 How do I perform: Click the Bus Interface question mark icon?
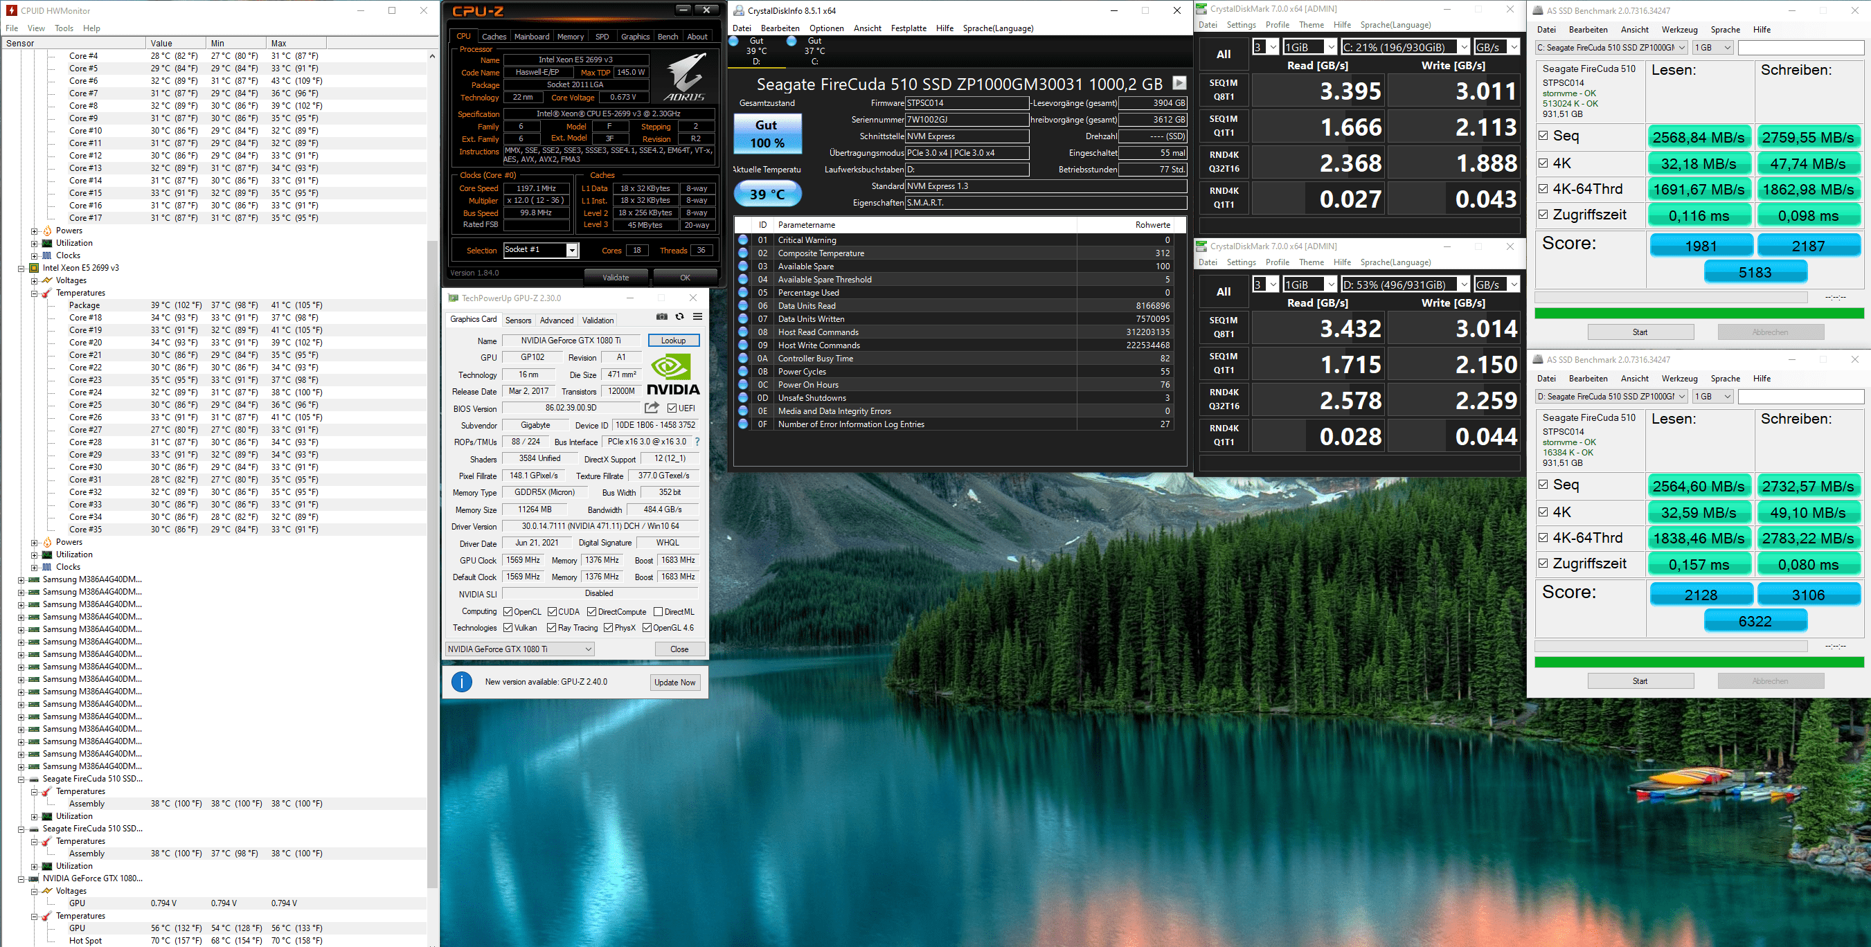coord(697,442)
